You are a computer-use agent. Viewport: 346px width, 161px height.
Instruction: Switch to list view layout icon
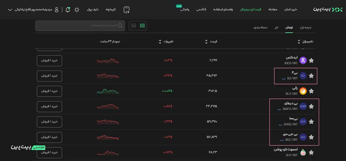click(142, 26)
